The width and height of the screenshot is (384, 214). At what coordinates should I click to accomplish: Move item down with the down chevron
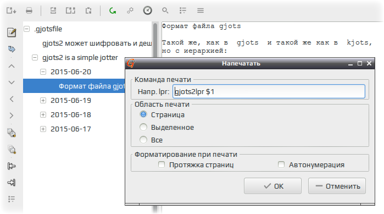12,83
